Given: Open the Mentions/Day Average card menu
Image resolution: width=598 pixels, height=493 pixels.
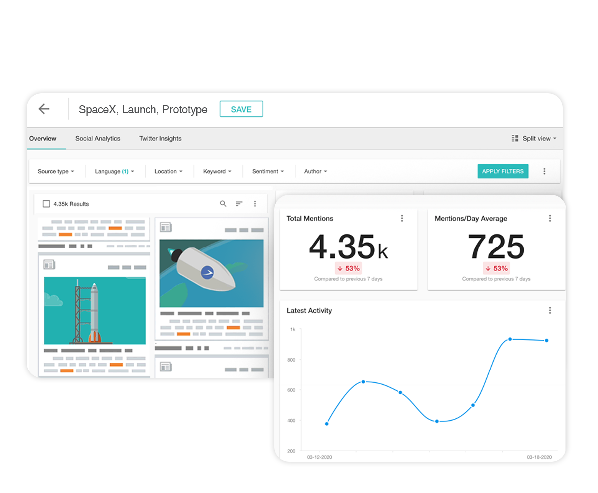Looking at the screenshot, I should pos(550,218).
